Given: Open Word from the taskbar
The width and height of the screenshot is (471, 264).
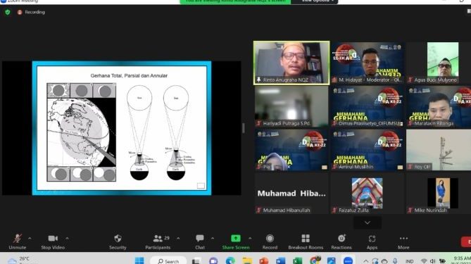Looking at the screenshot, I should (280, 260).
